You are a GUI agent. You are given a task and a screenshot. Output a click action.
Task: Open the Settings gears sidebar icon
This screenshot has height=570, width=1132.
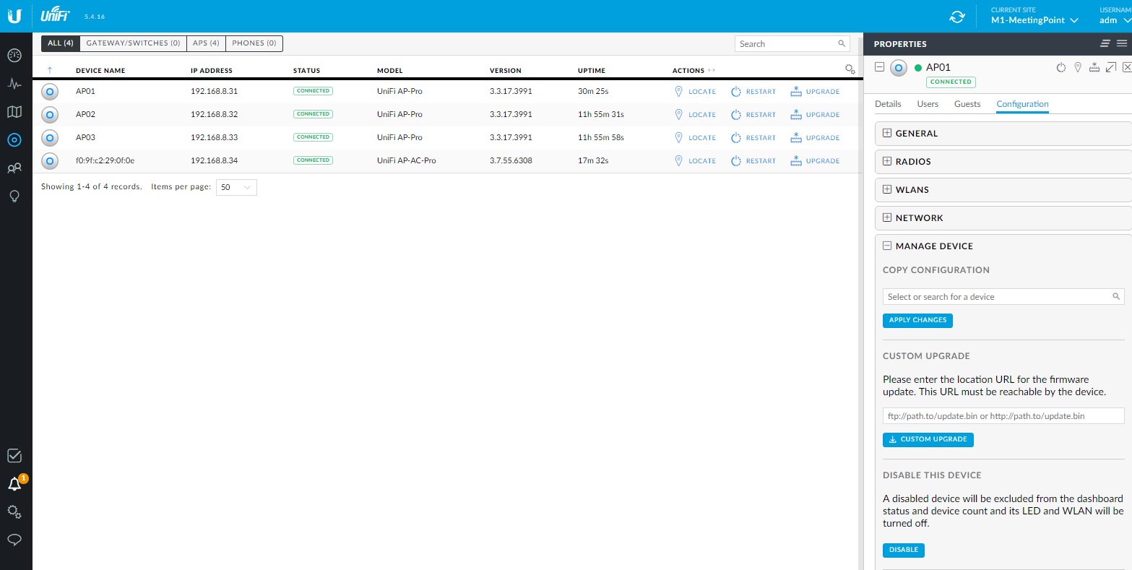click(14, 512)
